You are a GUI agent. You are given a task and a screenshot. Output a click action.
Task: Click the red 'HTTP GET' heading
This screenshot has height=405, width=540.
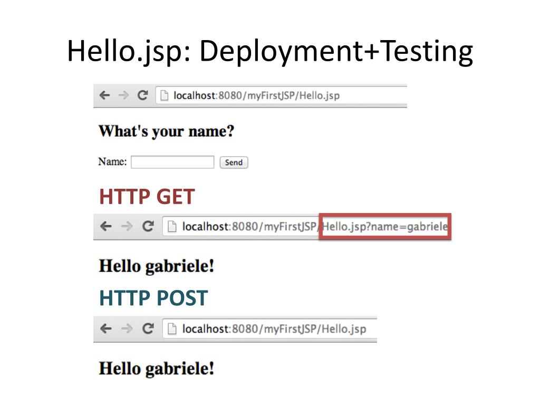[x=147, y=197]
